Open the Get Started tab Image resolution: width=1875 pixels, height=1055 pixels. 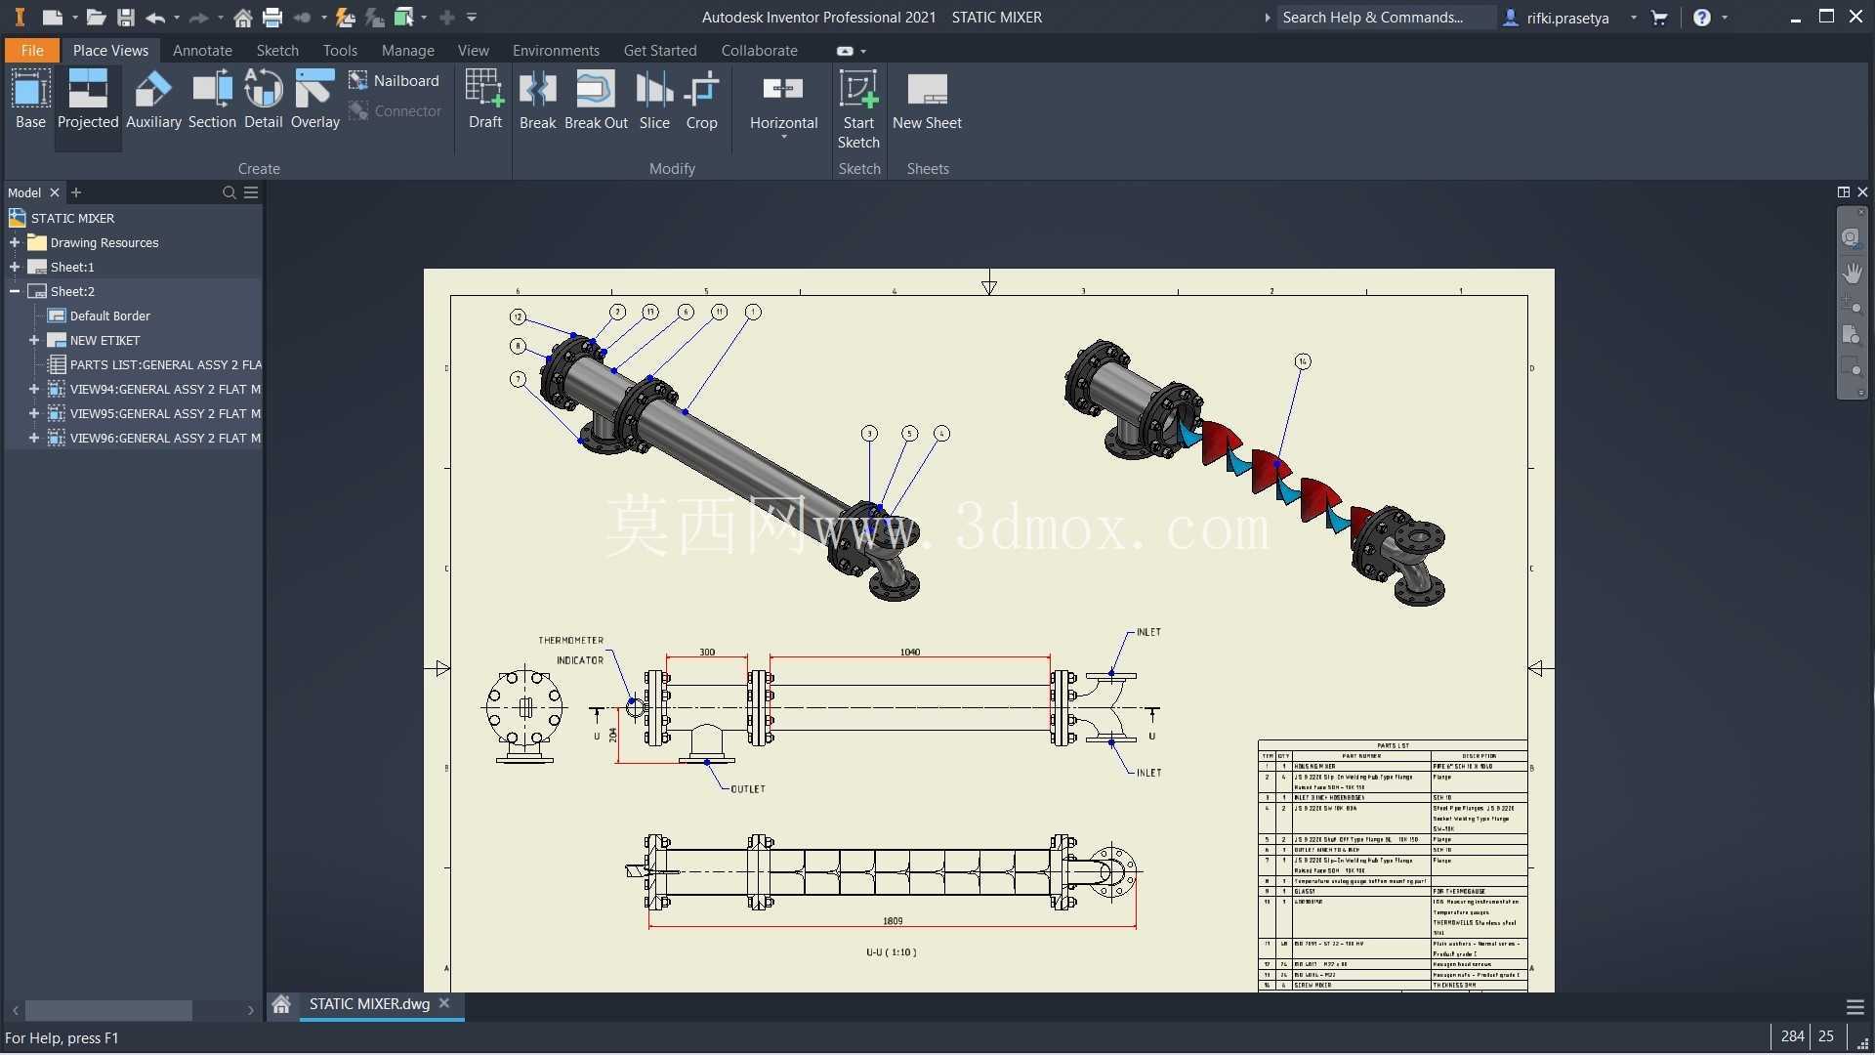(660, 50)
